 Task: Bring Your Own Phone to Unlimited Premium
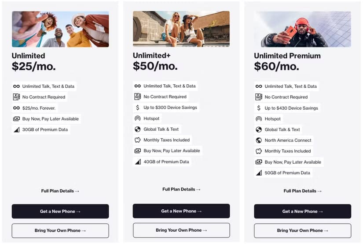(x=302, y=230)
